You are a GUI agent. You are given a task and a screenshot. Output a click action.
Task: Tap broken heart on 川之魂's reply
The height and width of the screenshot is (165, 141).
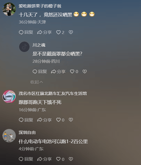pos(85,71)
